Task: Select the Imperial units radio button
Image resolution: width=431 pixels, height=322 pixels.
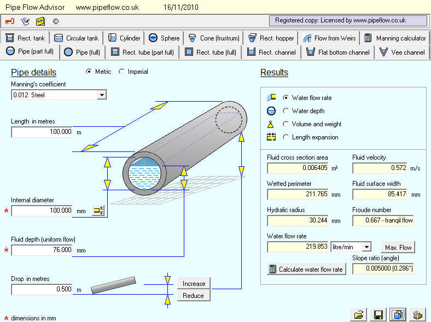Action: [122, 72]
